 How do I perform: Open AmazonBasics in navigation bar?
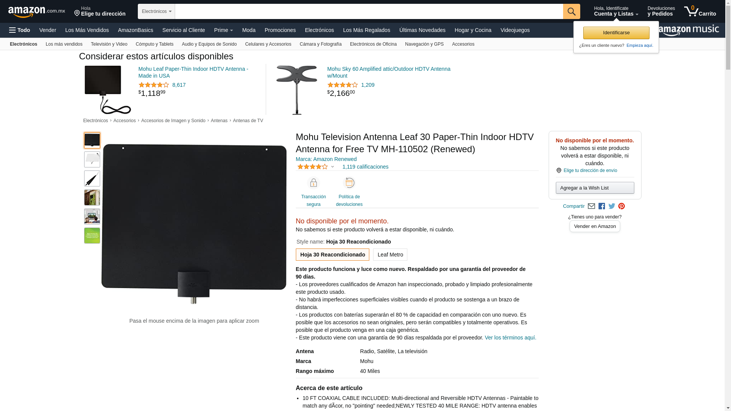(136, 30)
